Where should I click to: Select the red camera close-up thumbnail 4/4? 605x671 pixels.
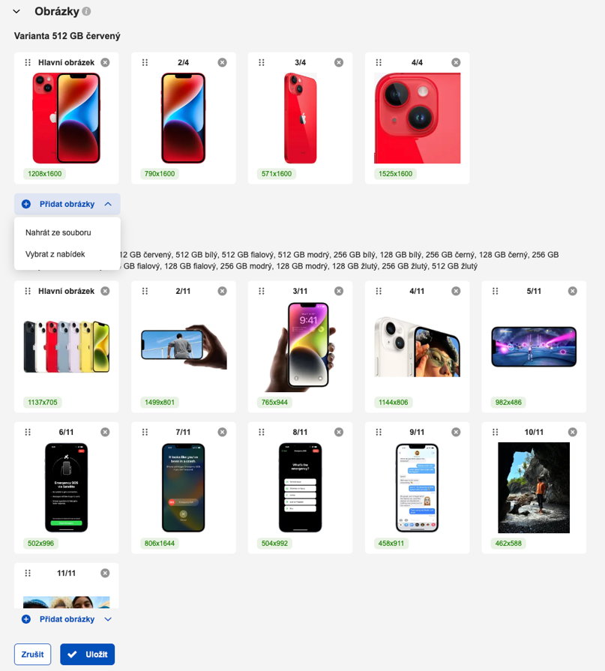[x=417, y=118]
